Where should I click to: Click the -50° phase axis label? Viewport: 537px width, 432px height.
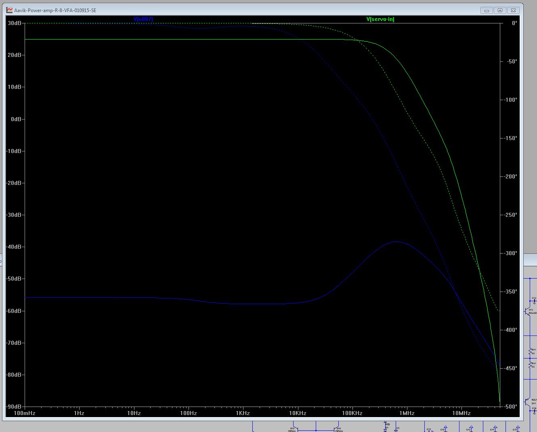coord(512,61)
